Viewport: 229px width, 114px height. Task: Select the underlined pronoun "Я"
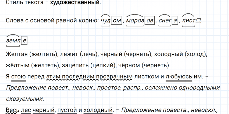7,77
